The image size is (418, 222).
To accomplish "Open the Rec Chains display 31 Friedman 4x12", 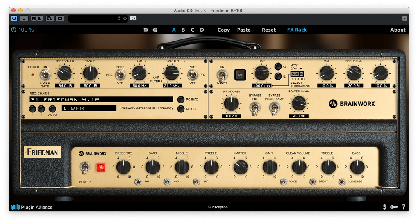I will coord(101,99).
